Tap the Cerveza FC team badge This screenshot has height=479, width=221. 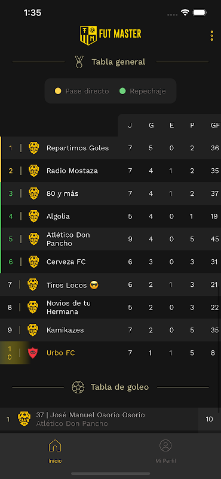pos(33,262)
